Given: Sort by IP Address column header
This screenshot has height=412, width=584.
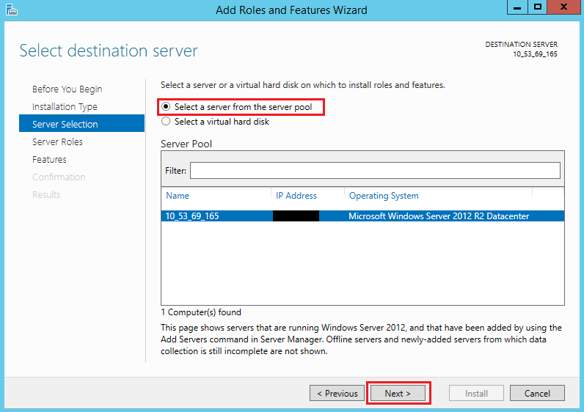Looking at the screenshot, I should [296, 196].
